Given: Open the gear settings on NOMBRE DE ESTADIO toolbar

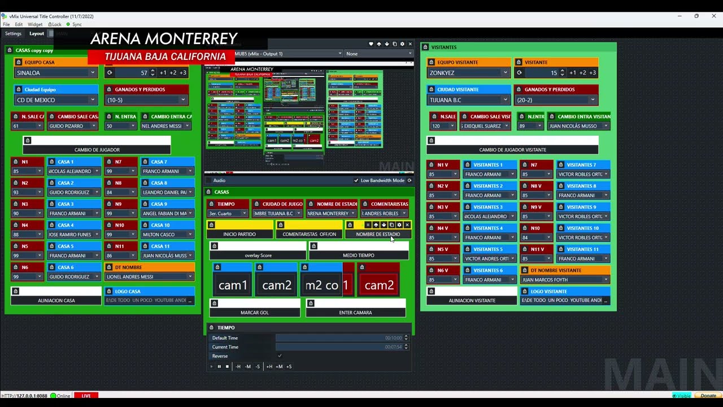Looking at the screenshot, I should (399, 225).
